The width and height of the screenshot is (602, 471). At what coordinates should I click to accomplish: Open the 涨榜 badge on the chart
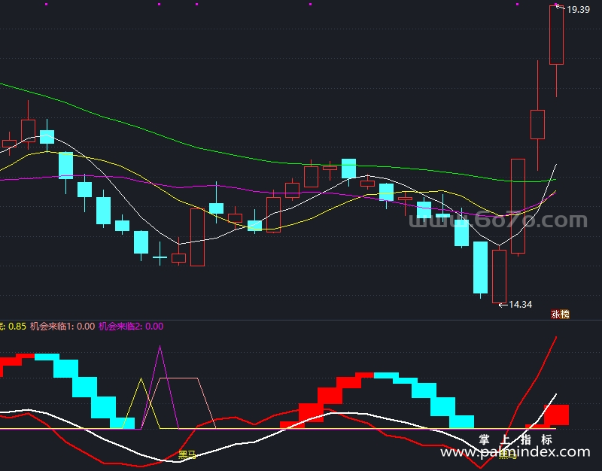point(560,314)
